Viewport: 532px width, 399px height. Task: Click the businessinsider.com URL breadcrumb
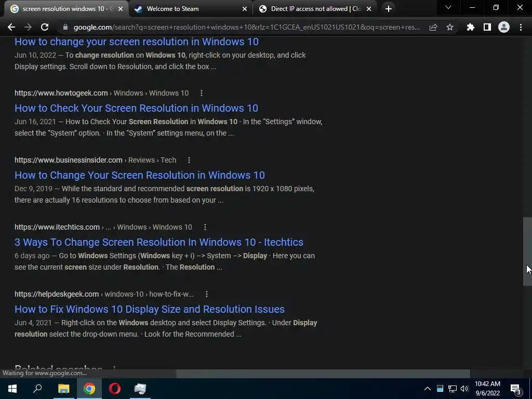pyautogui.click(x=96, y=160)
